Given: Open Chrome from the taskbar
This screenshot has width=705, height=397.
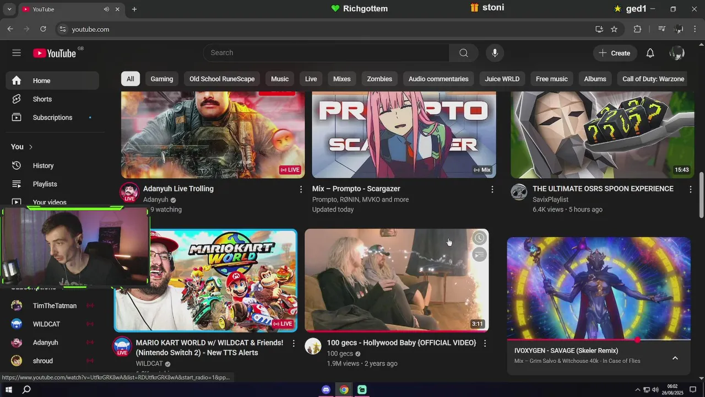Looking at the screenshot, I should [344, 390].
